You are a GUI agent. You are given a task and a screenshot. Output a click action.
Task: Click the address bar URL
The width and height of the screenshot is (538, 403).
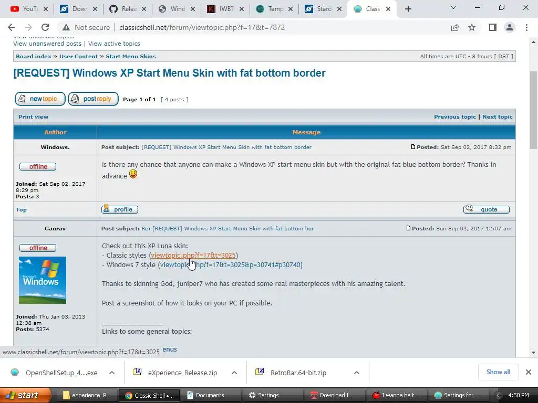point(202,27)
